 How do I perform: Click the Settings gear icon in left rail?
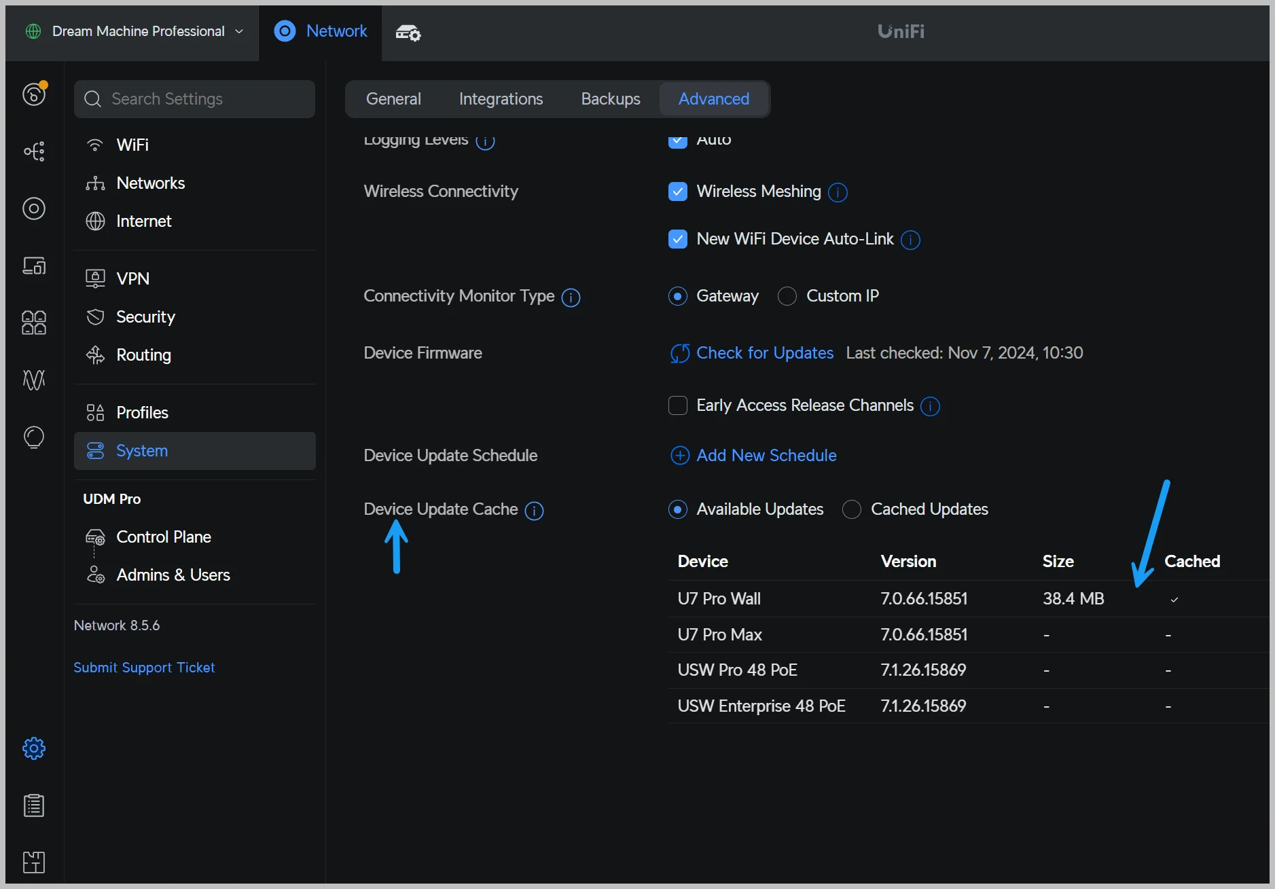click(x=34, y=748)
